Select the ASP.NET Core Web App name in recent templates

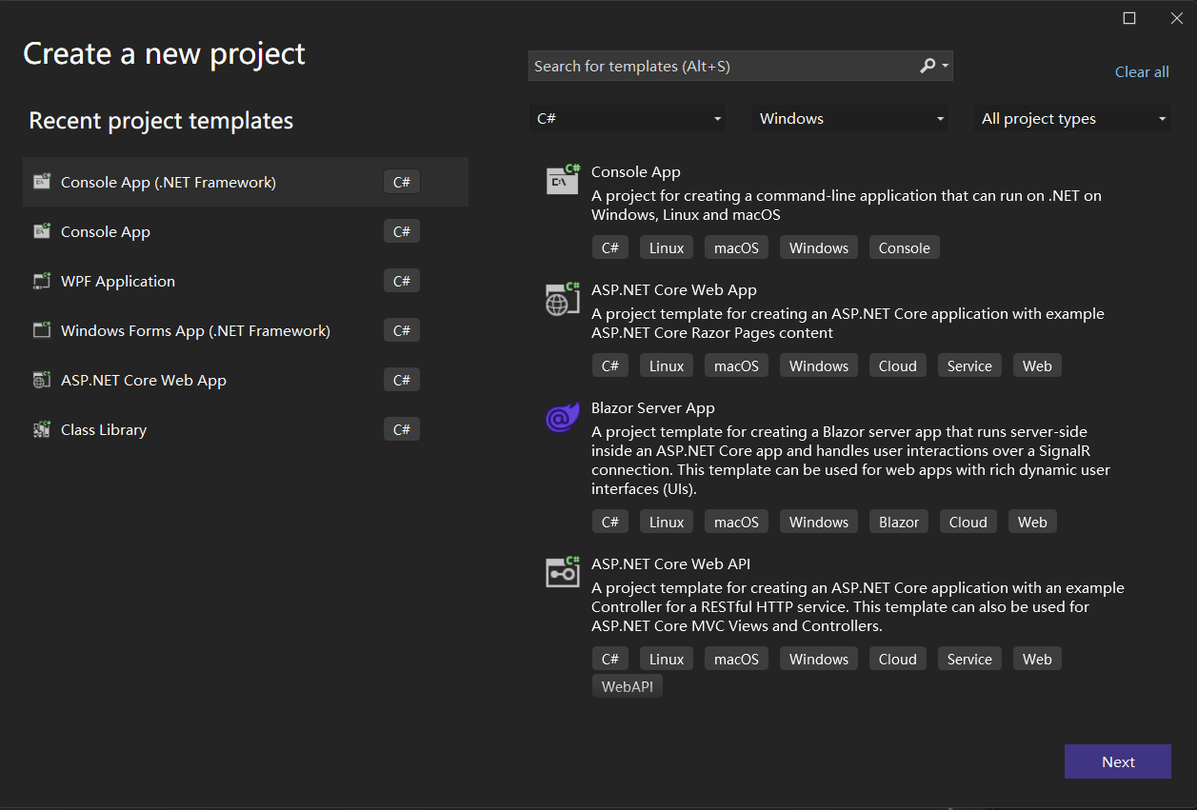click(144, 380)
